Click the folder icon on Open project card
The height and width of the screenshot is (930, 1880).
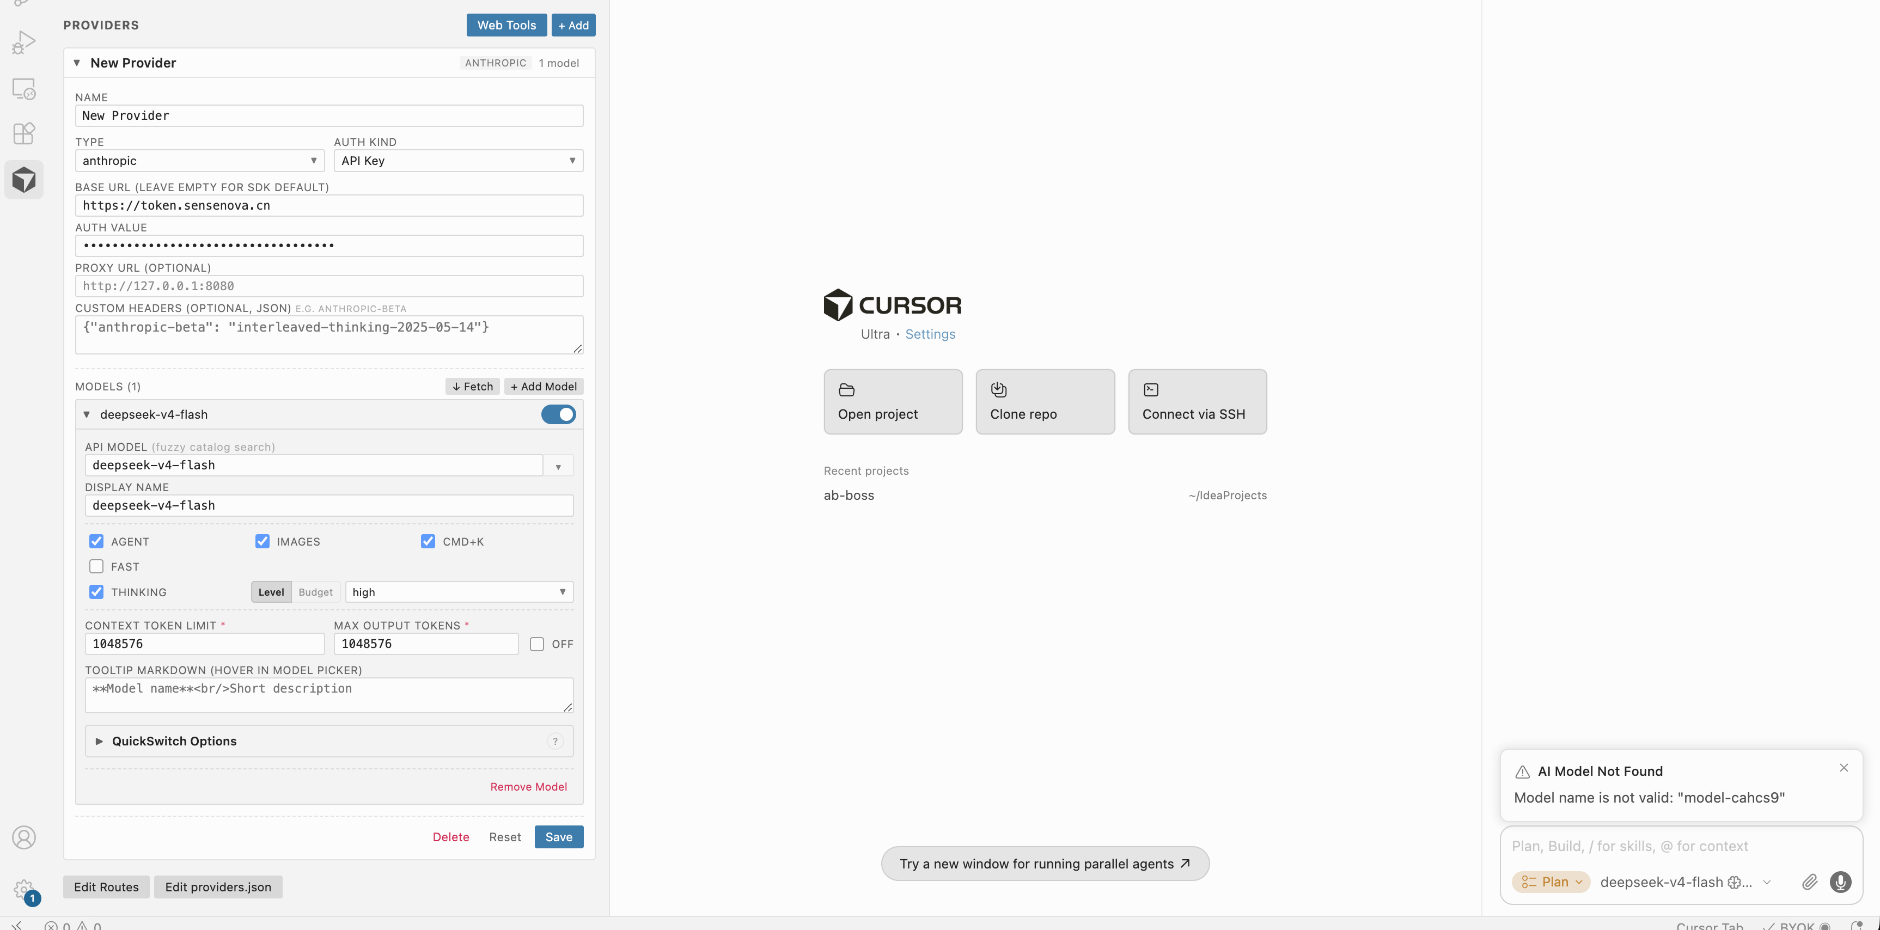click(x=846, y=389)
